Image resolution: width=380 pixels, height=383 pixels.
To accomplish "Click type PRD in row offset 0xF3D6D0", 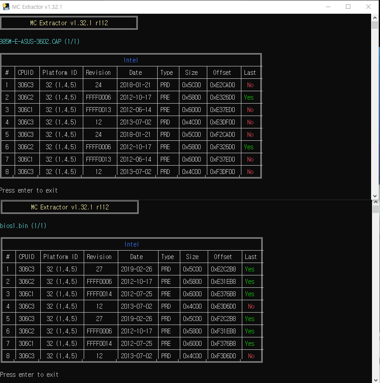I will click(166, 356).
